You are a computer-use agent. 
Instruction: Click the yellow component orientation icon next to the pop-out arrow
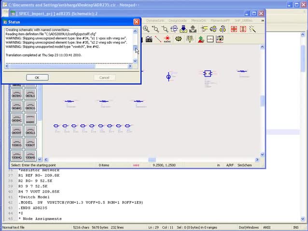click(204, 29)
